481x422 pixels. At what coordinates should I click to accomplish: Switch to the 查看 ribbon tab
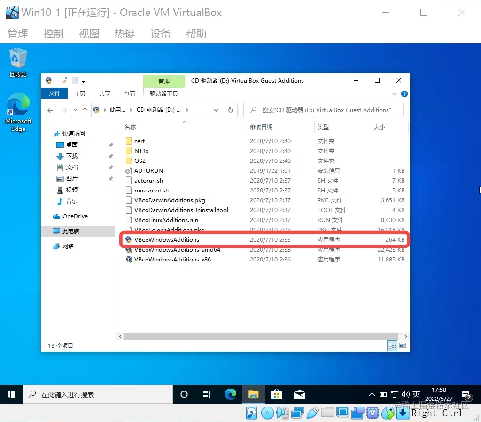tap(130, 94)
